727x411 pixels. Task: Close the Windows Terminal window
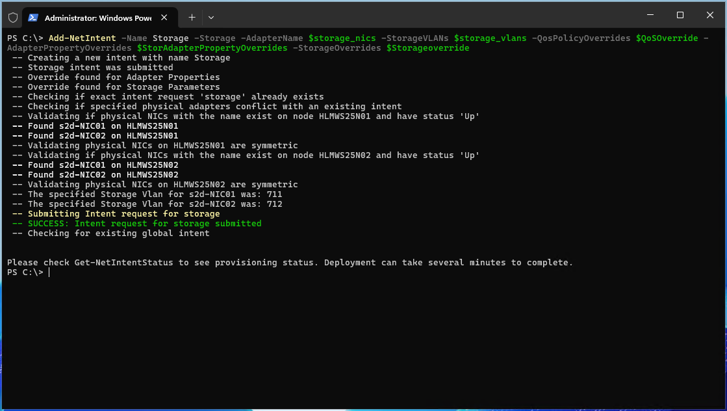pyautogui.click(x=710, y=15)
